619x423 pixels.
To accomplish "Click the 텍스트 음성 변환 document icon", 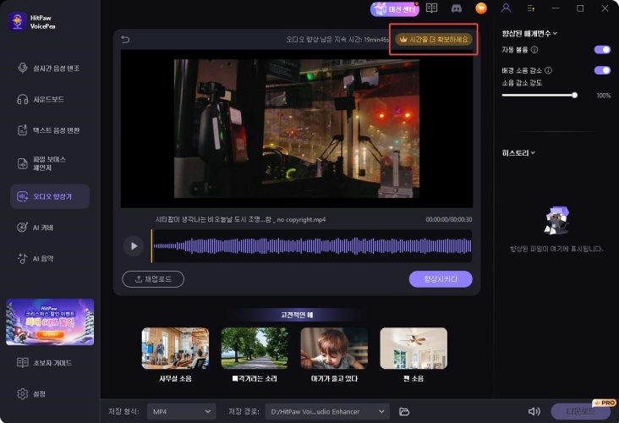I will [23, 130].
